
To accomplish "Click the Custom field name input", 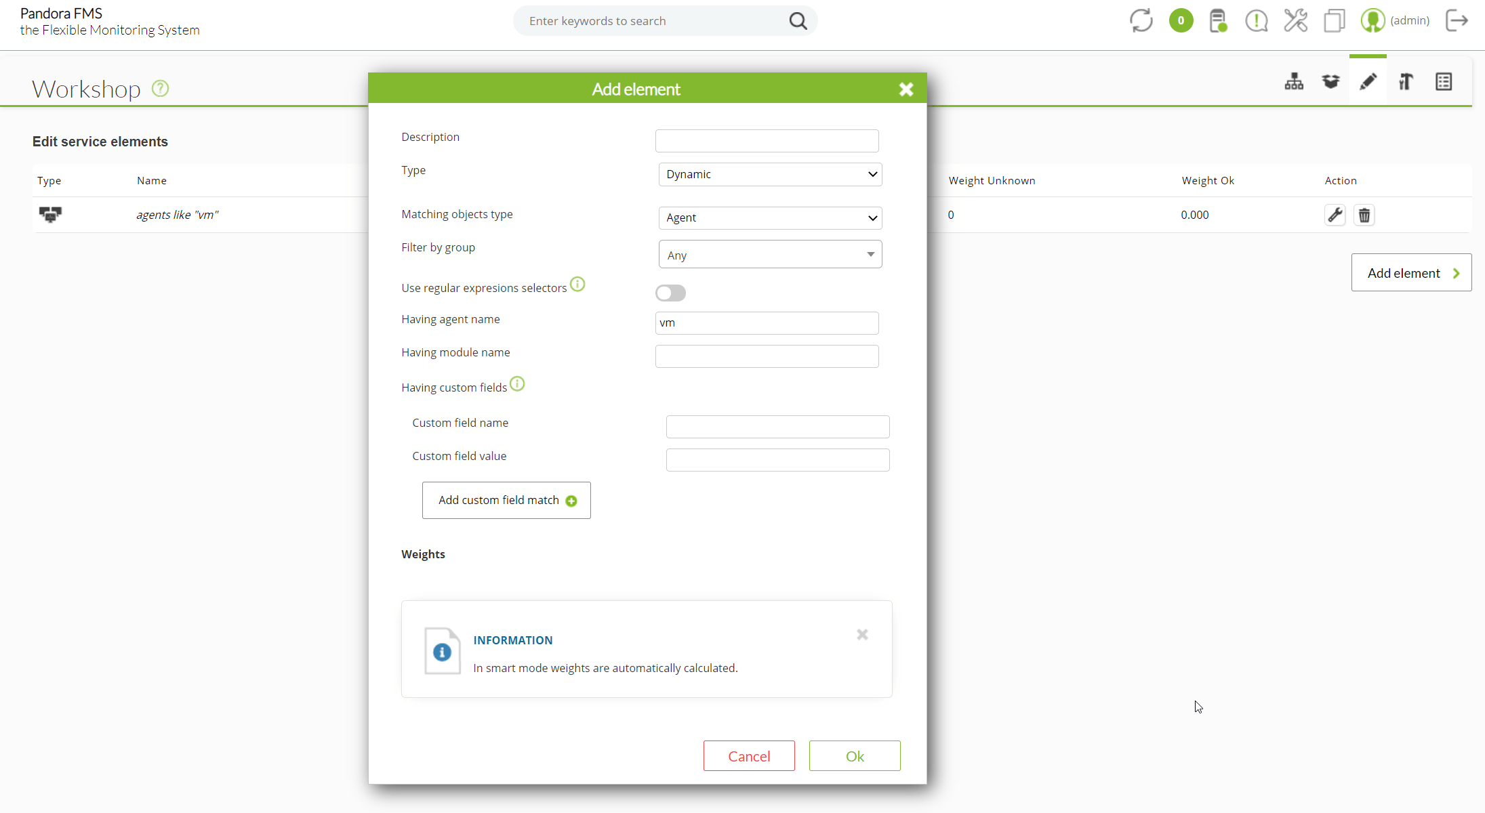I will (777, 427).
